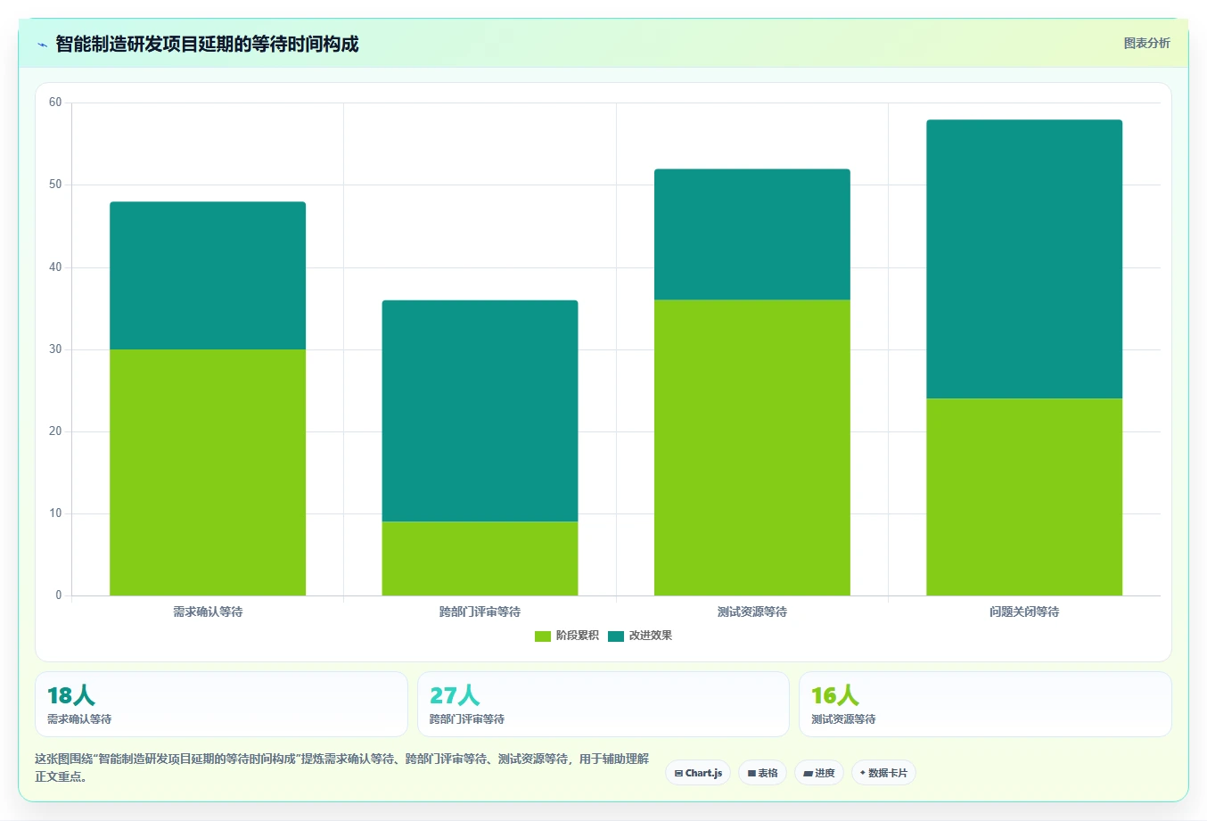Open the 27人 跨部门评审等待 card
Viewport: 1207px width, 821px height.
603,704
